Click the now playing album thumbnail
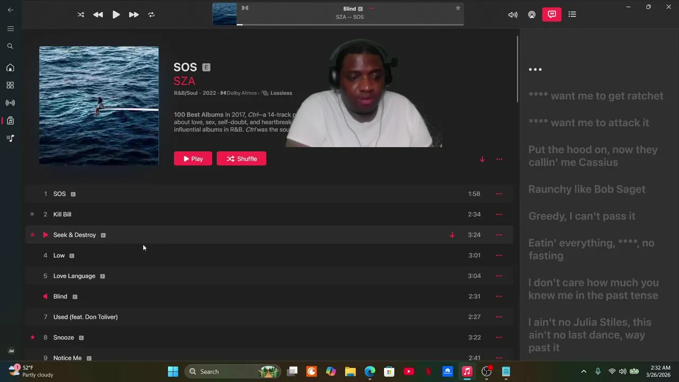Viewport: 679px width, 382px height. click(x=224, y=14)
